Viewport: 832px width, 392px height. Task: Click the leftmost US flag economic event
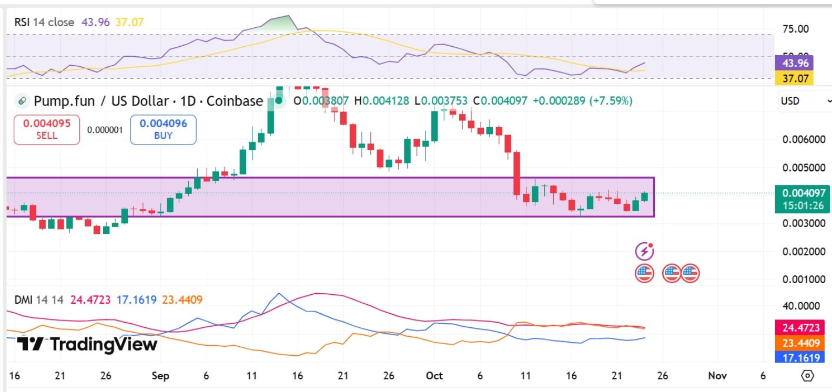(644, 273)
